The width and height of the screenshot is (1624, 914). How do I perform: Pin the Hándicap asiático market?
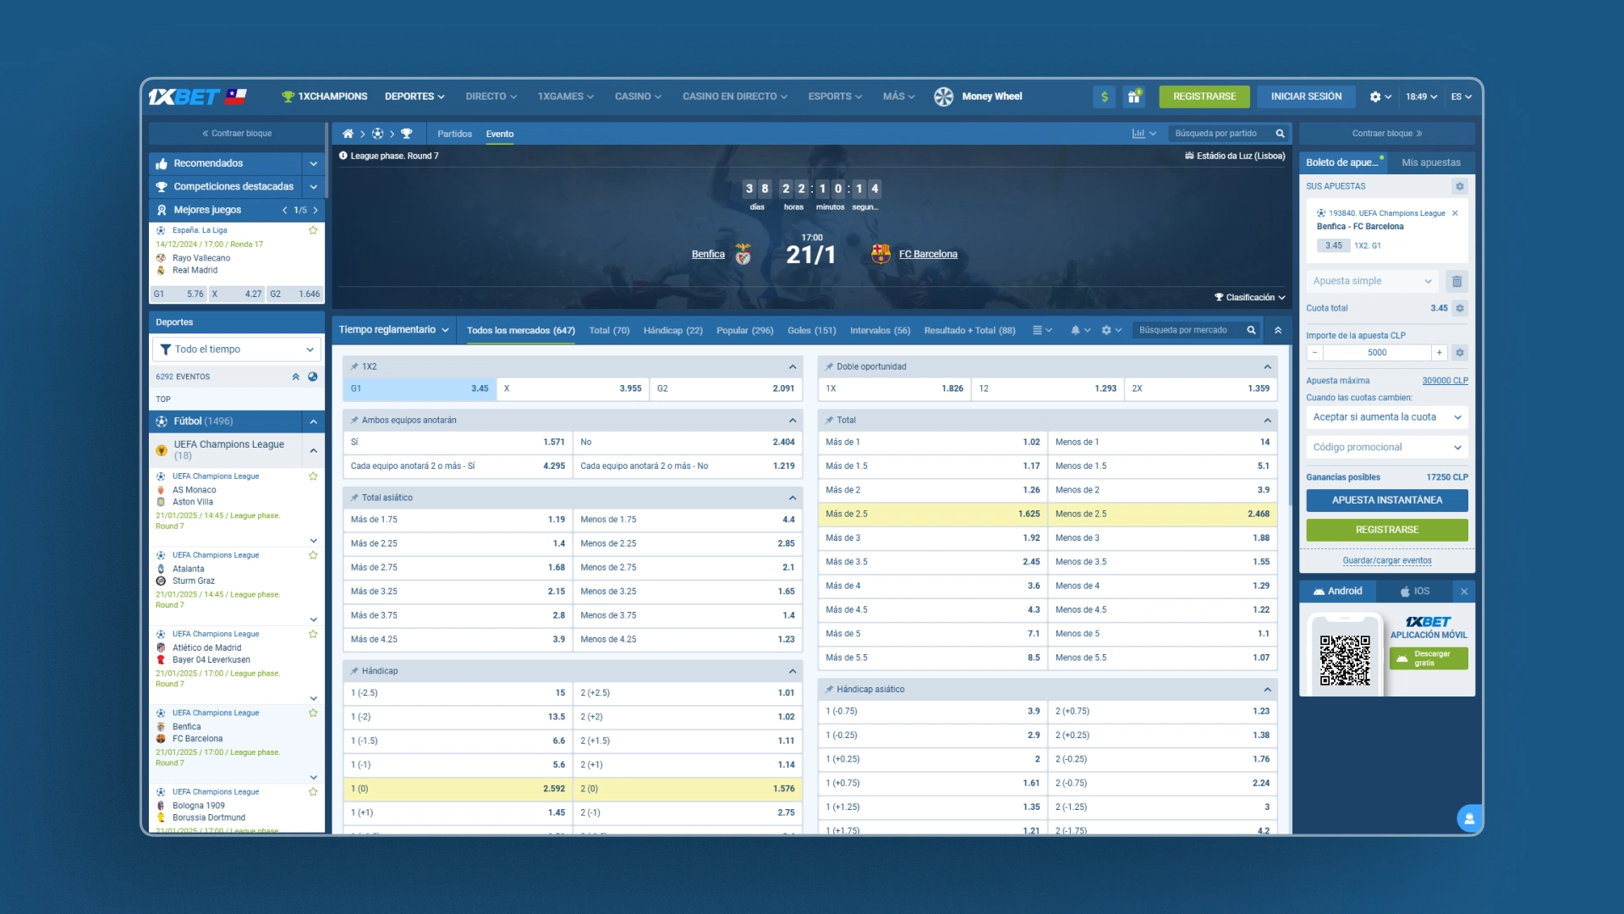click(x=830, y=689)
